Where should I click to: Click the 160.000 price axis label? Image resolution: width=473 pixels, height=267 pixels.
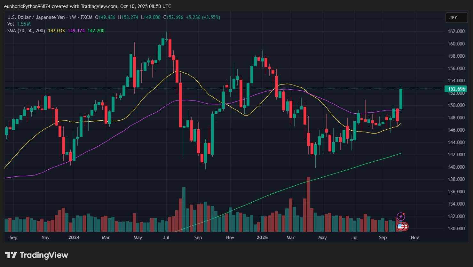[456, 44]
